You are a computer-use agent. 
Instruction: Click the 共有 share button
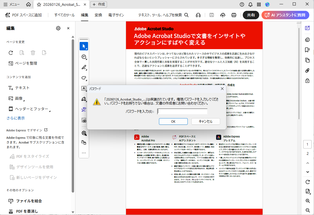click(x=251, y=15)
